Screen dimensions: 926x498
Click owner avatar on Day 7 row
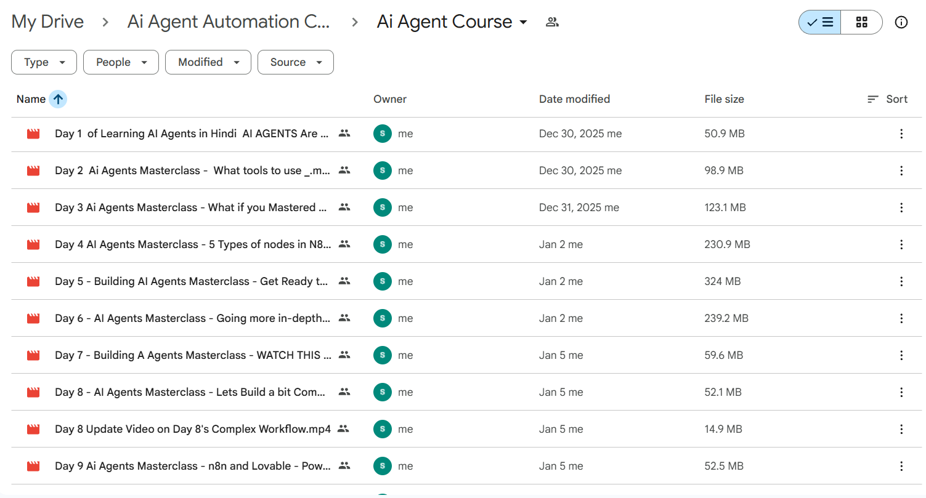pyautogui.click(x=383, y=355)
